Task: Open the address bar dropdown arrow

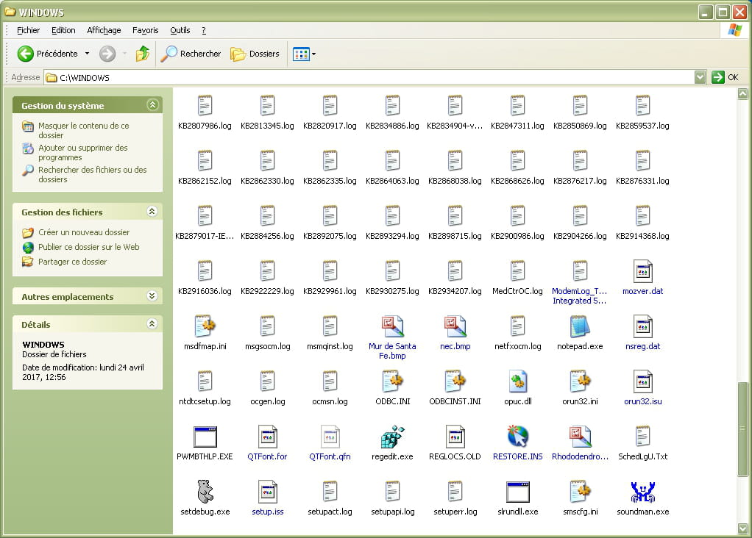Action: (700, 77)
